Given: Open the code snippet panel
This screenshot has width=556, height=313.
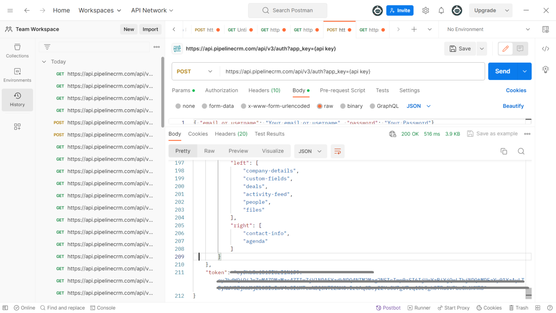Looking at the screenshot, I should pos(546,49).
